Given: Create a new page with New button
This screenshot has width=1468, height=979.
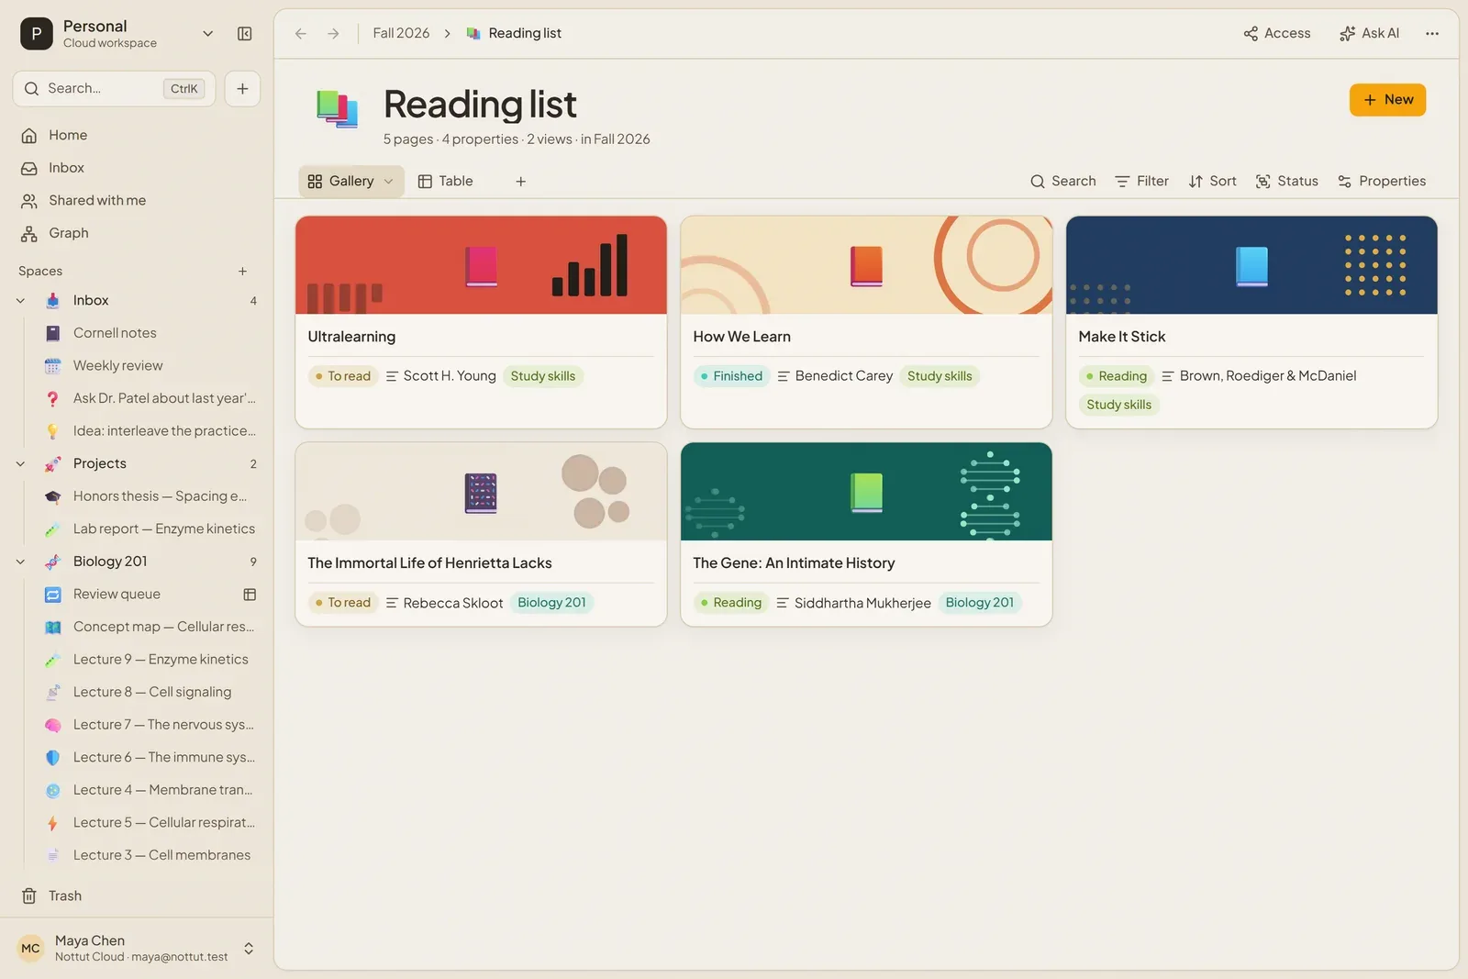Looking at the screenshot, I should (x=1387, y=100).
